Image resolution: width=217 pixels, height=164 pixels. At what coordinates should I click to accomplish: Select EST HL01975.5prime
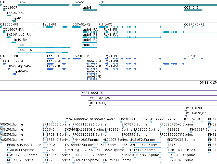(x=116, y=140)
